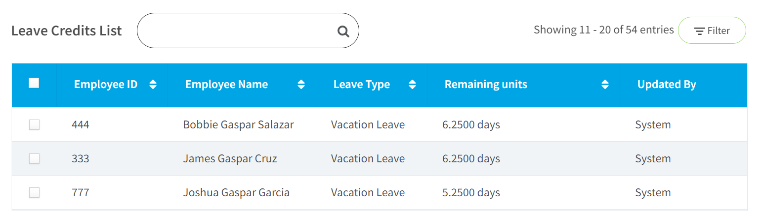Image resolution: width=761 pixels, height=211 pixels.
Task: Open Bobbie Gaspar Salazar's record
Action: coord(238,125)
